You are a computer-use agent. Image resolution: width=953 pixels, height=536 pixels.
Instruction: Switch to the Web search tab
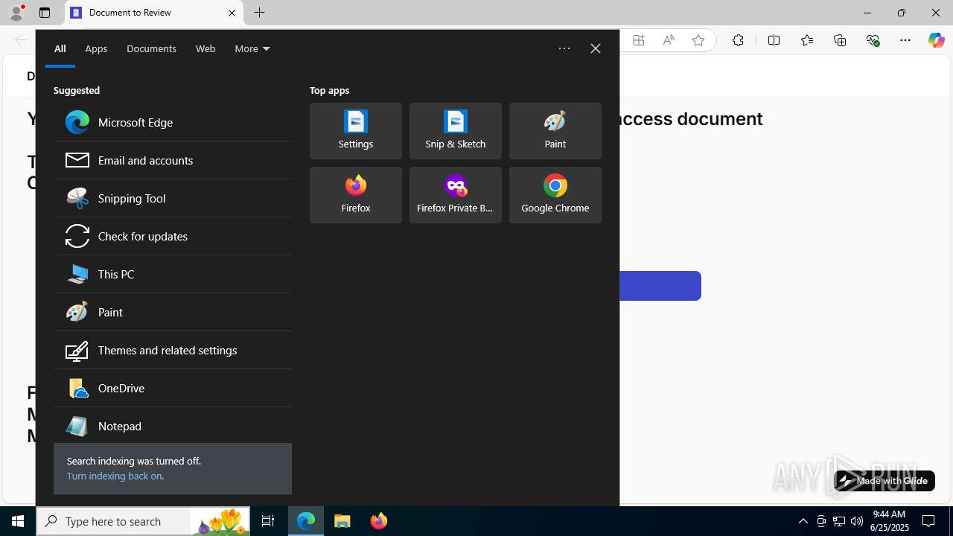(205, 48)
